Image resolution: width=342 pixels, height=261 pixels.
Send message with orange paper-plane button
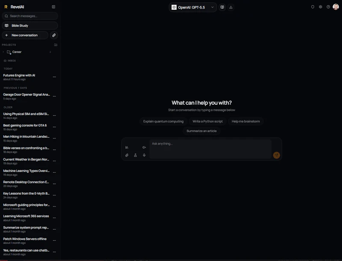click(276, 155)
